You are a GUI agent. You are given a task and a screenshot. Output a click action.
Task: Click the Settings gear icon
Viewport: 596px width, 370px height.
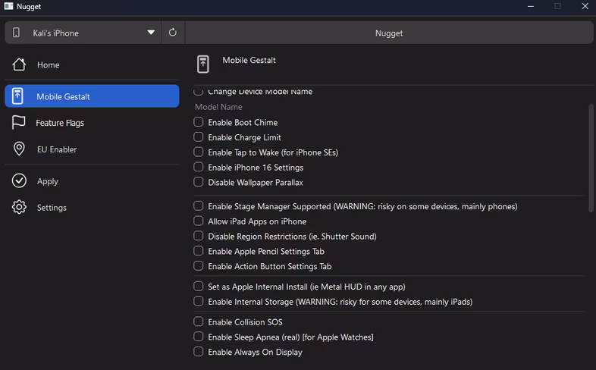(x=19, y=207)
